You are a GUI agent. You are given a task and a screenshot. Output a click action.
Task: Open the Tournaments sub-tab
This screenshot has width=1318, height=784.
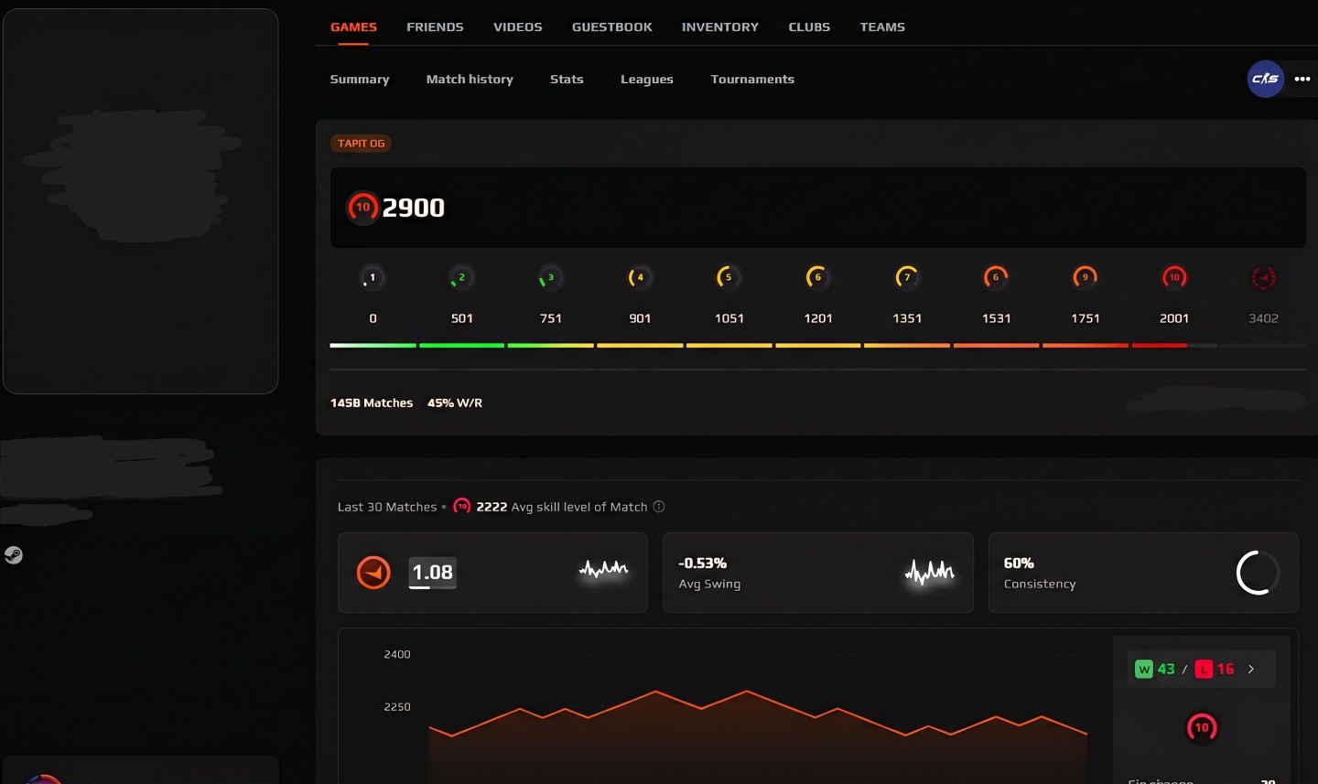click(x=752, y=80)
